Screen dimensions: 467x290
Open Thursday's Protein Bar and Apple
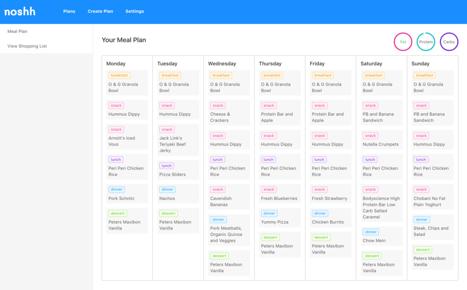(x=280, y=113)
